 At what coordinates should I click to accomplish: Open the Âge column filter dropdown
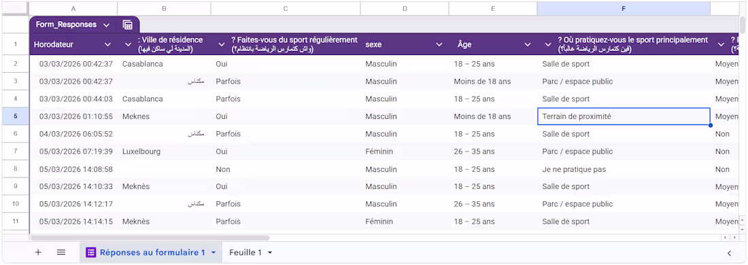coord(528,44)
